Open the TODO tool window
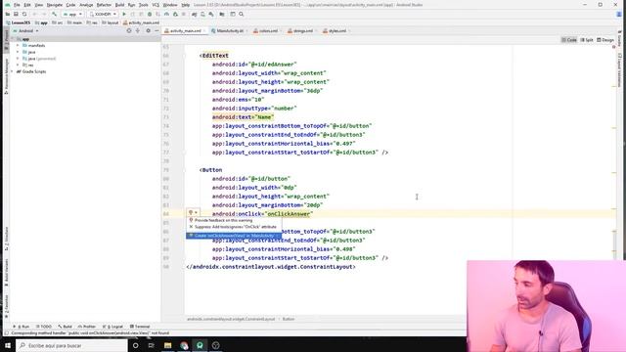Screen dimensions: 626x352 tap(44, 327)
